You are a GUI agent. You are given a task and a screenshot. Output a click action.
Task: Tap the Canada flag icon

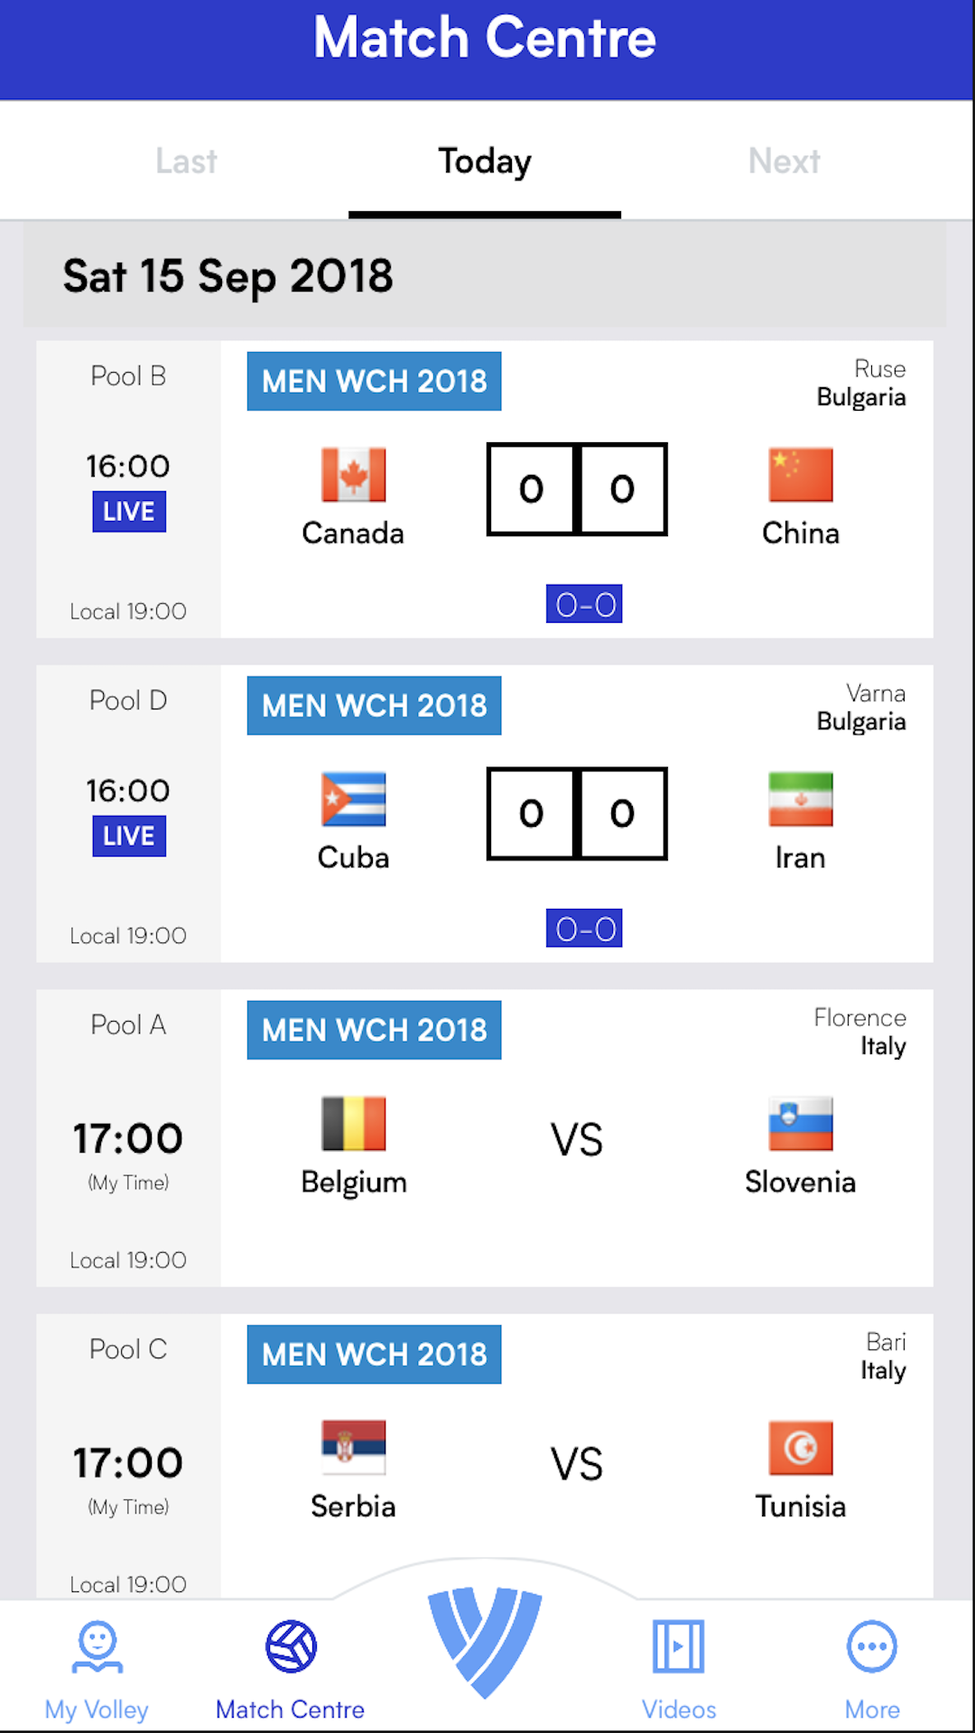(x=353, y=475)
